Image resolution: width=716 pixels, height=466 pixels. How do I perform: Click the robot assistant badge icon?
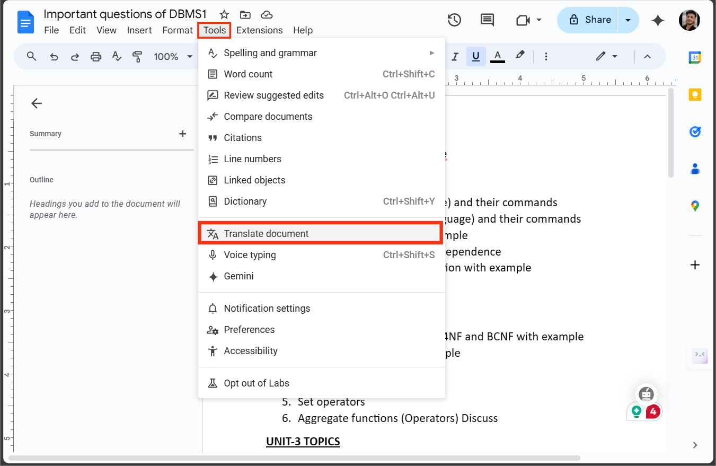click(x=646, y=394)
